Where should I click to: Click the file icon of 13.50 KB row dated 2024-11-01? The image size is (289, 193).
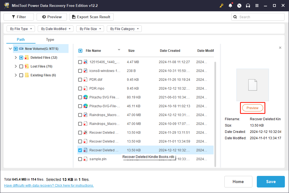85,141
